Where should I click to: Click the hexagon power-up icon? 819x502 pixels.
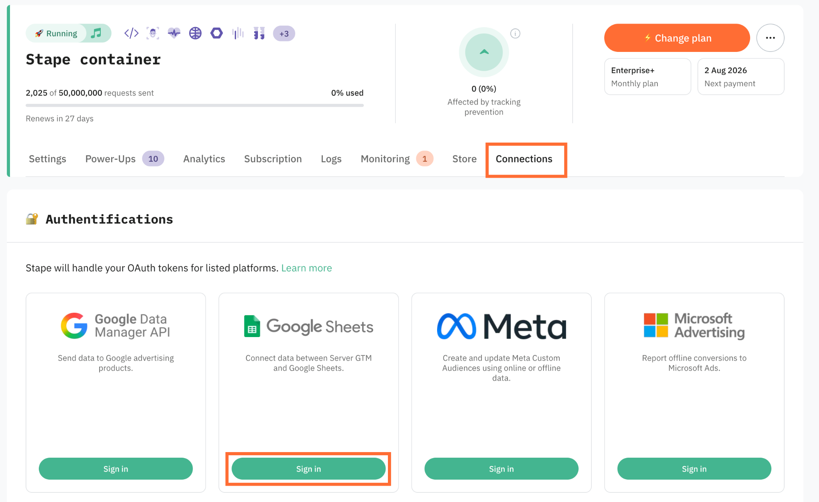pyautogui.click(x=216, y=33)
